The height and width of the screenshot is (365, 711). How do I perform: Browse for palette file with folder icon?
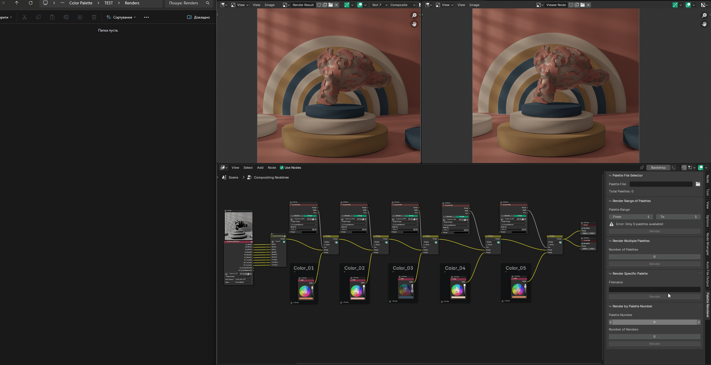(698, 184)
